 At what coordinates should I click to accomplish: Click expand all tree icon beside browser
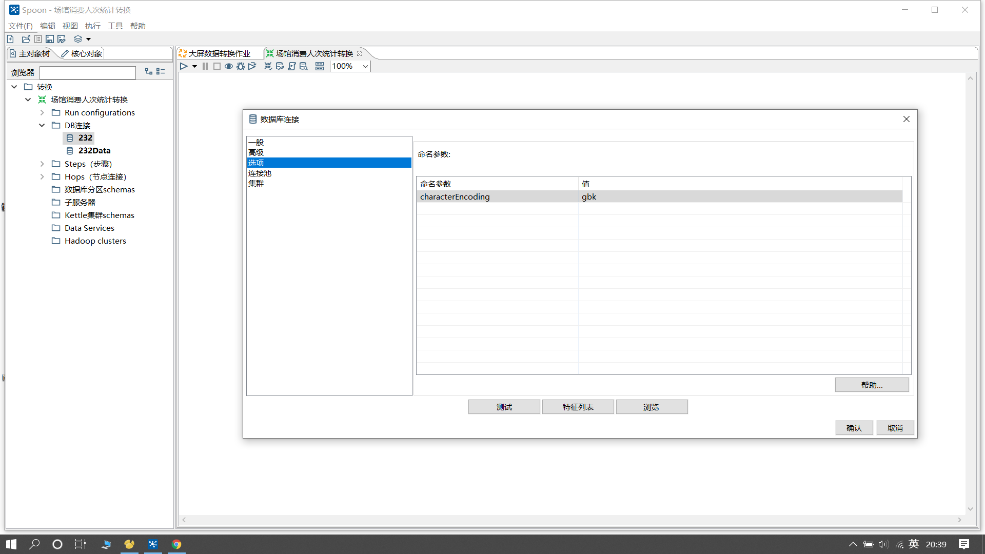point(149,72)
